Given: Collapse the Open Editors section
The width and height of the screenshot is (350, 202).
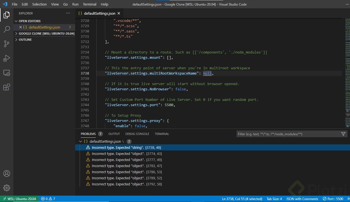Looking at the screenshot, I should pyautogui.click(x=44, y=21).
